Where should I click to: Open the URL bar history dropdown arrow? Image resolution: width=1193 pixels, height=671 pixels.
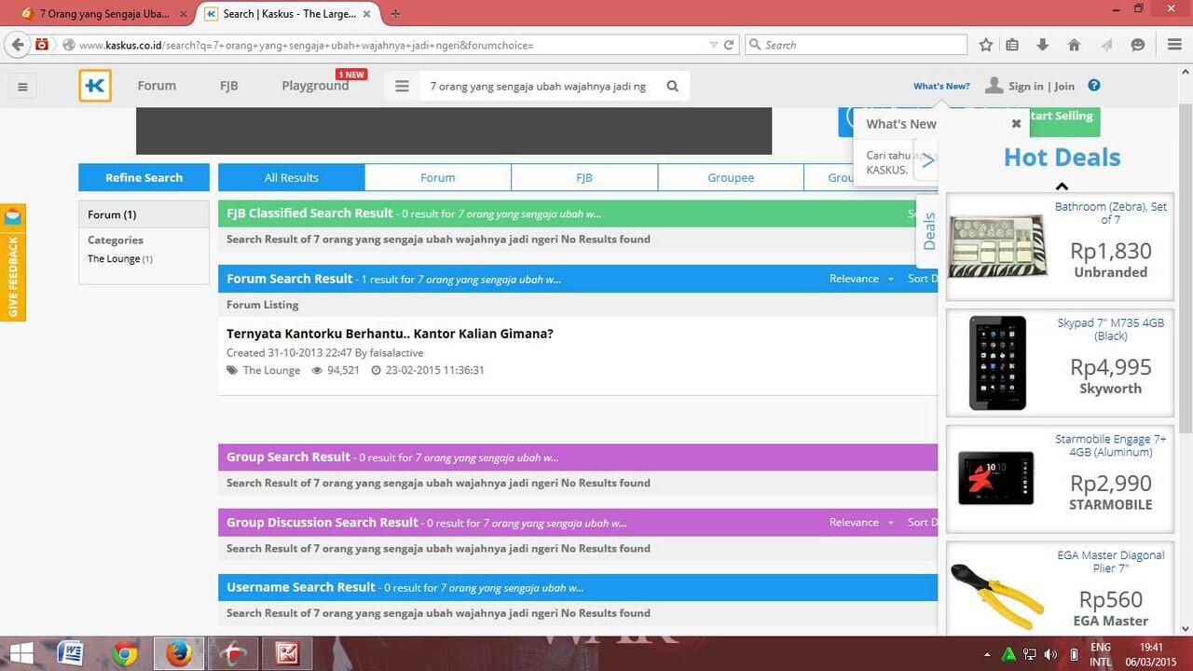click(713, 44)
